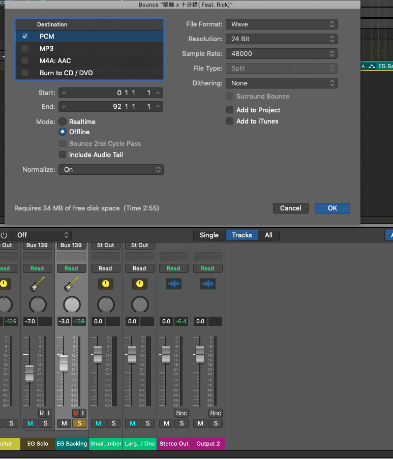Viewport: 393px width, 459px height.
Task: Open the mixer Off popup menu
Action: 42,235
